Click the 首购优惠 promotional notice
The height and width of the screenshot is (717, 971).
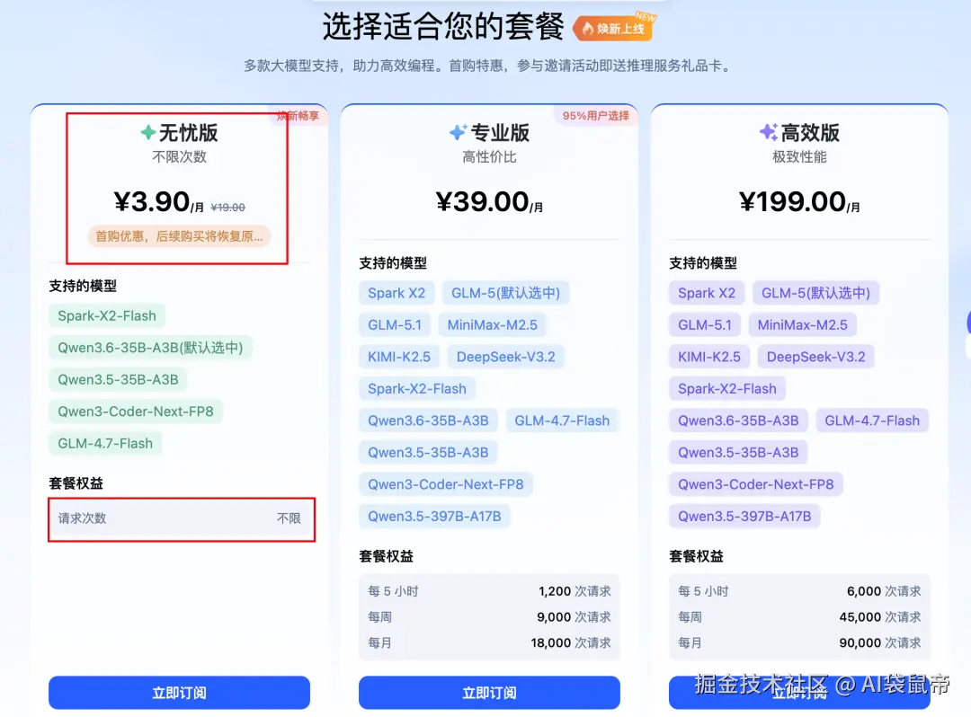179,236
